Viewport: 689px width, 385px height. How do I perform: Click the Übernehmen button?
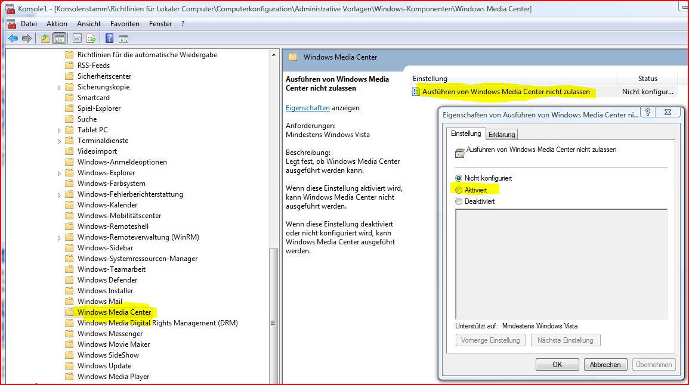tap(654, 364)
